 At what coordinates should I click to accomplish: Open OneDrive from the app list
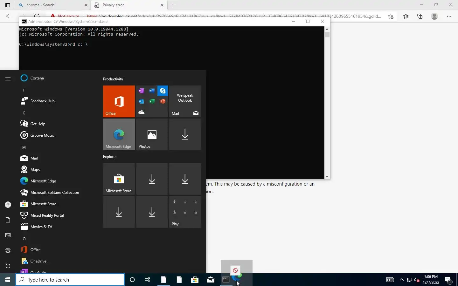click(x=57, y=261)
